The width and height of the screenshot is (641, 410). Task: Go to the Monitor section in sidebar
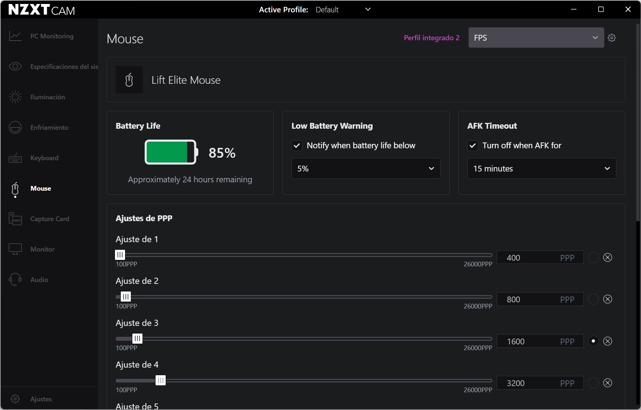tap(42, 249)
